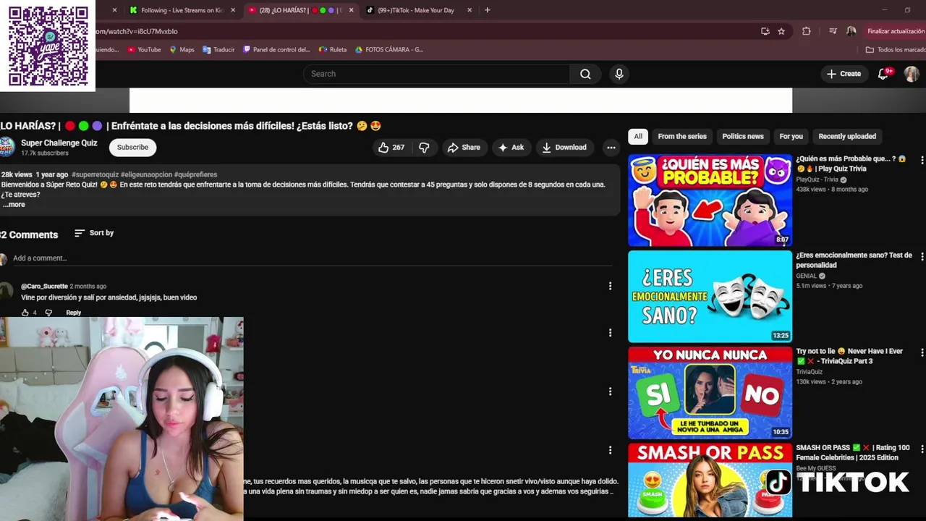The width and height of the screenshot is (926, 521).
Task: Activate voice search microphone icon
Action: 619,74
